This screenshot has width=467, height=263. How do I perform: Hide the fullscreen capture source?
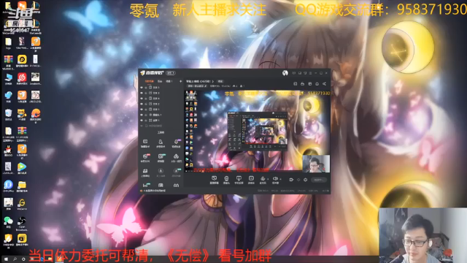pyautogui.click(x=142, y=120)
